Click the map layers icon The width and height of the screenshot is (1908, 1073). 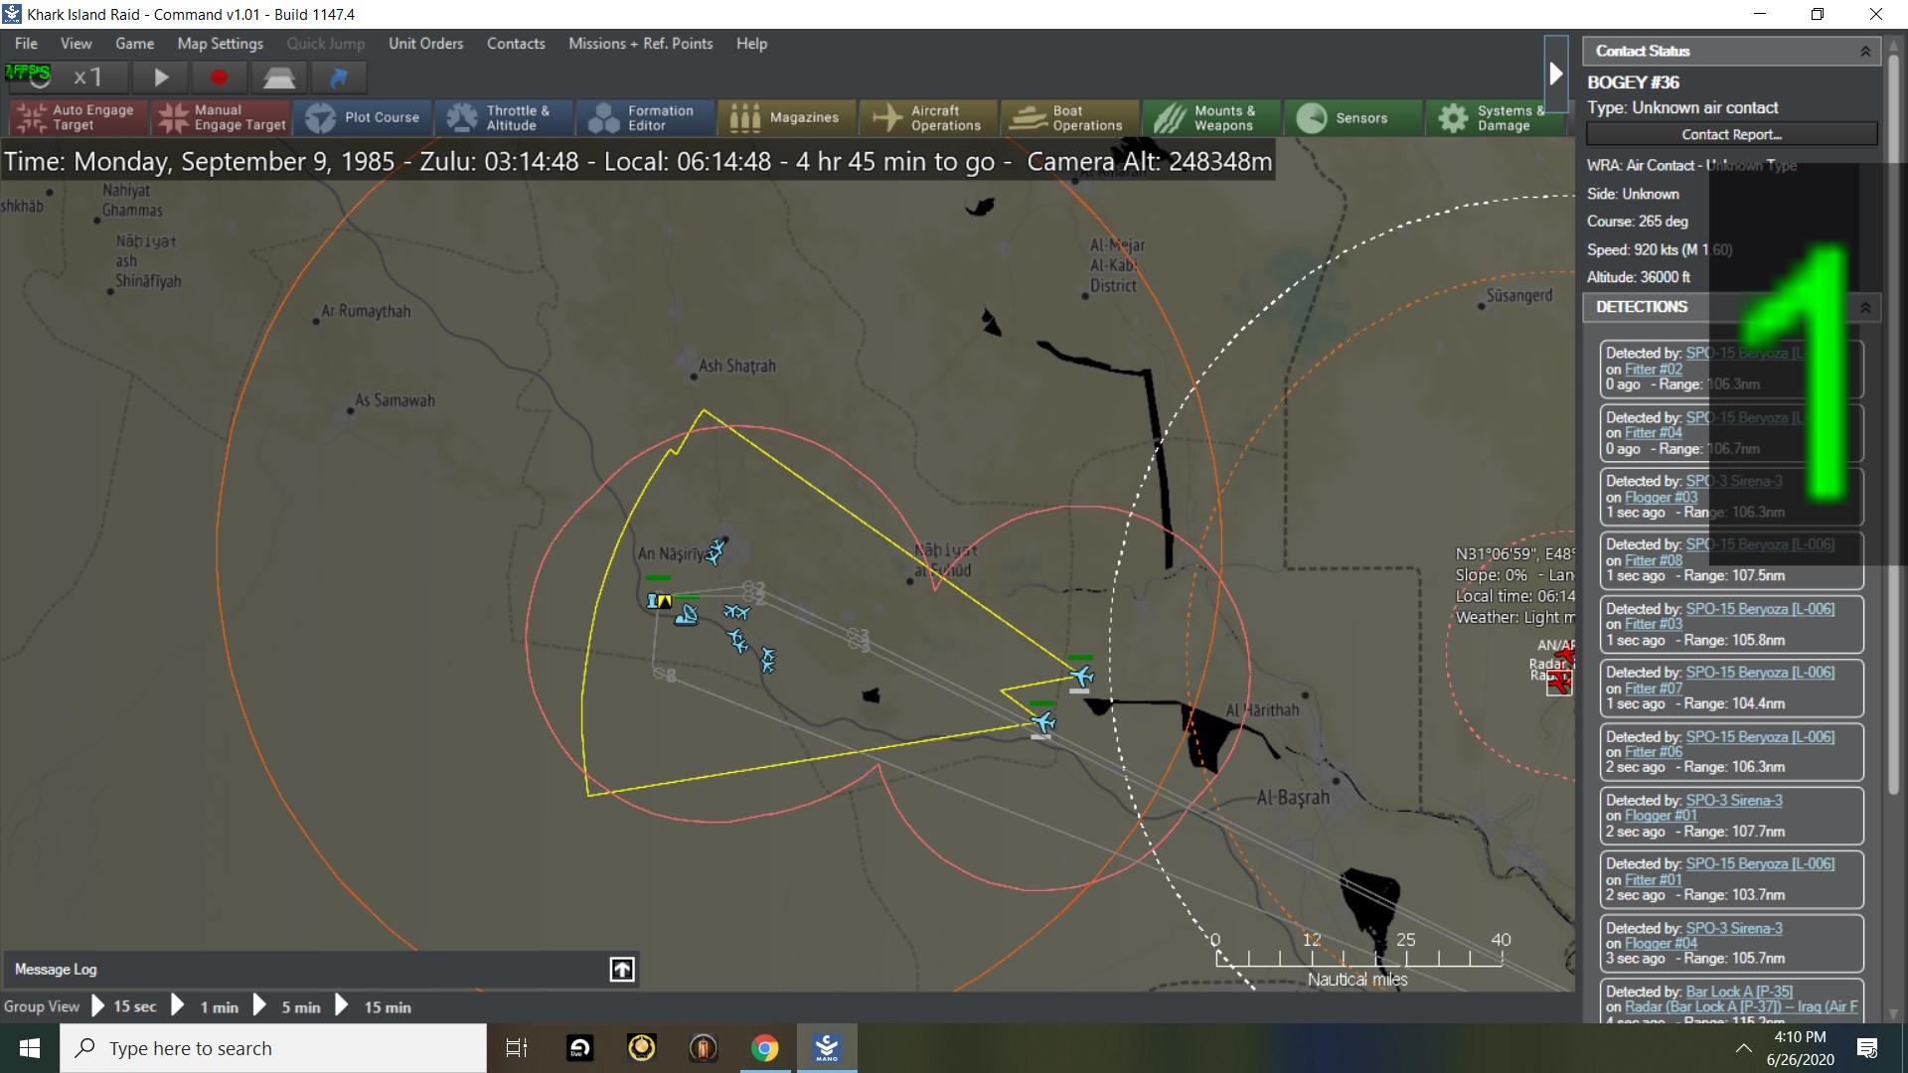(x=278, y=77)
